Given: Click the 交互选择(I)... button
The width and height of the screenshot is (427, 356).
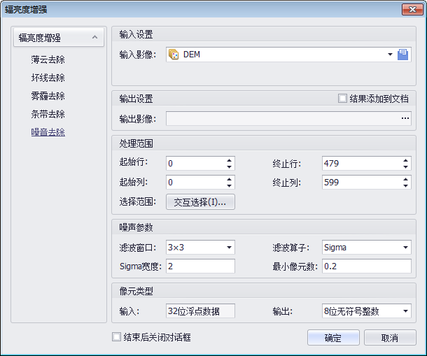Looking at the screenshot, I should (200, 202).
